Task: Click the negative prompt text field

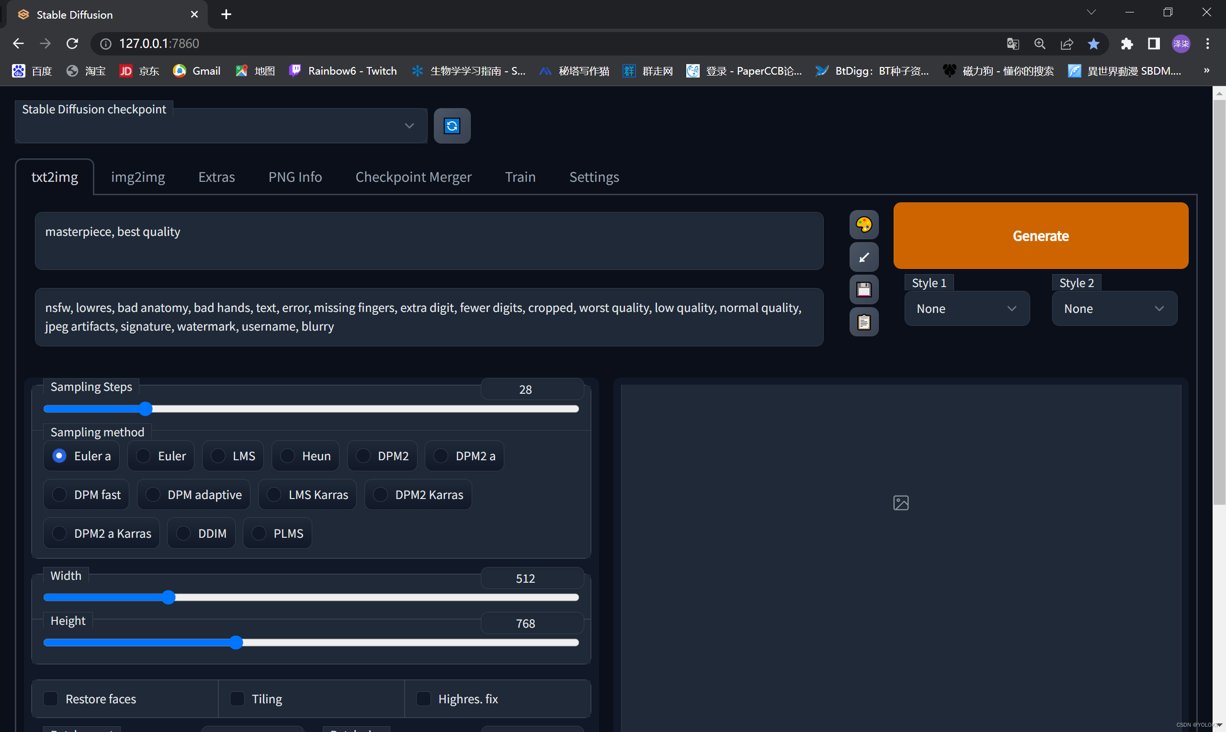Action: pos(429,317)
